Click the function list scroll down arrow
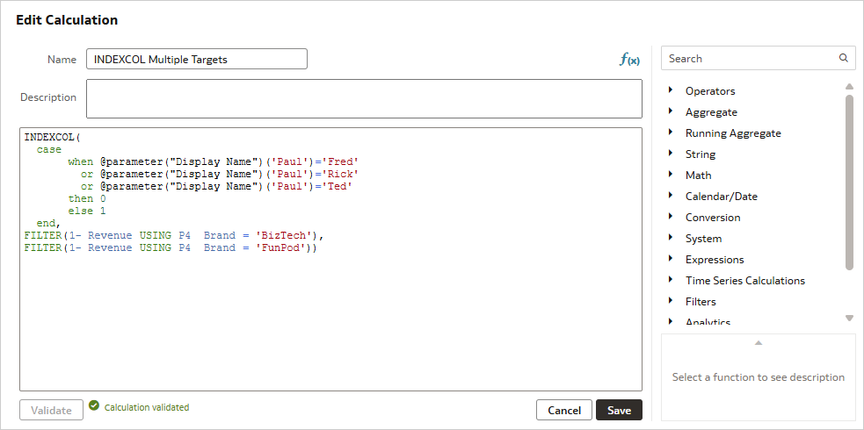The height and width of the screenshot is (430, 864). click(x=849, y=318)
